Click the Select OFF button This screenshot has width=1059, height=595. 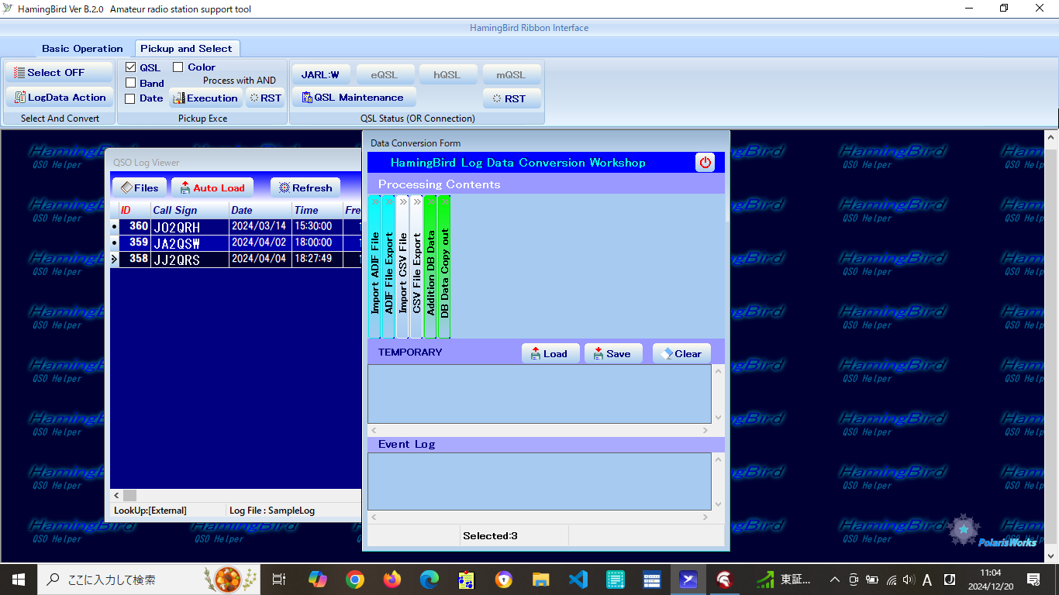pos(59,73)
